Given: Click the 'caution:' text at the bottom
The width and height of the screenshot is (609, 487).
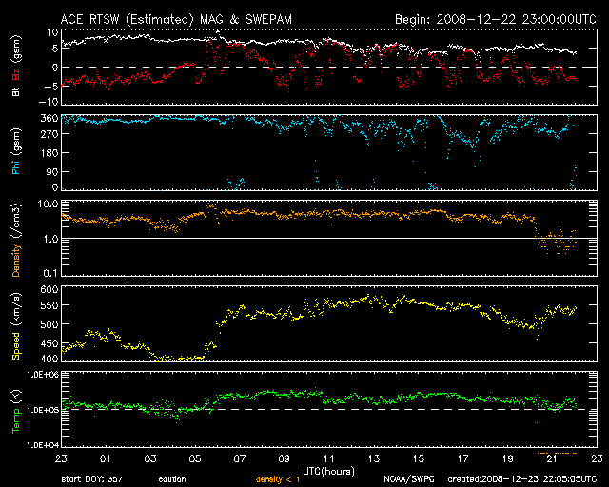Looking at the screenshot, I should pos(173,479).
